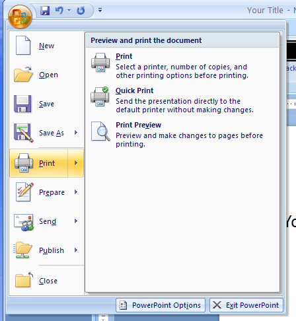Choose Close from the Office menu

[46, 281]
